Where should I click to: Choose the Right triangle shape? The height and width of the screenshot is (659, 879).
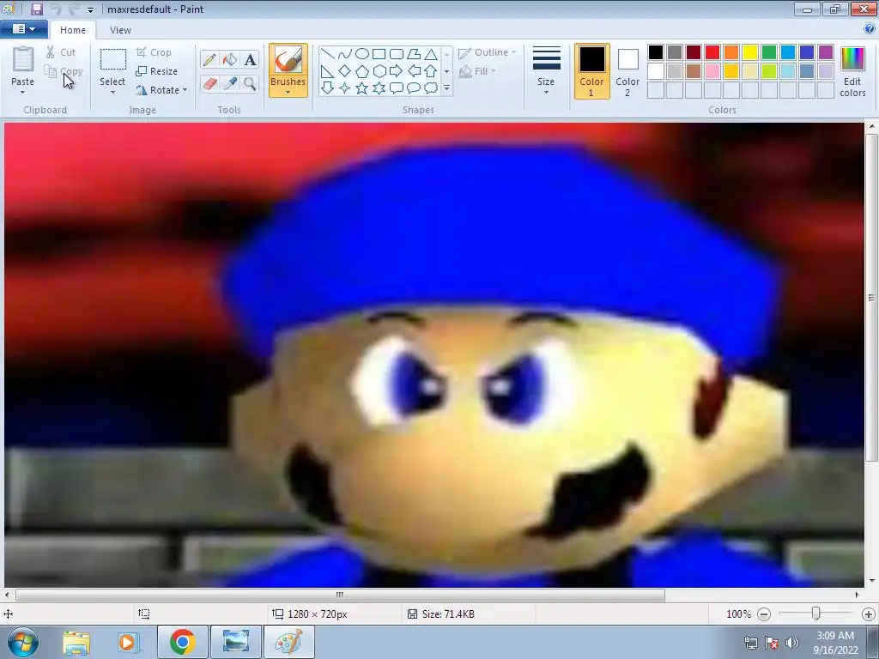pyautogui.click(x=327, y=71)
